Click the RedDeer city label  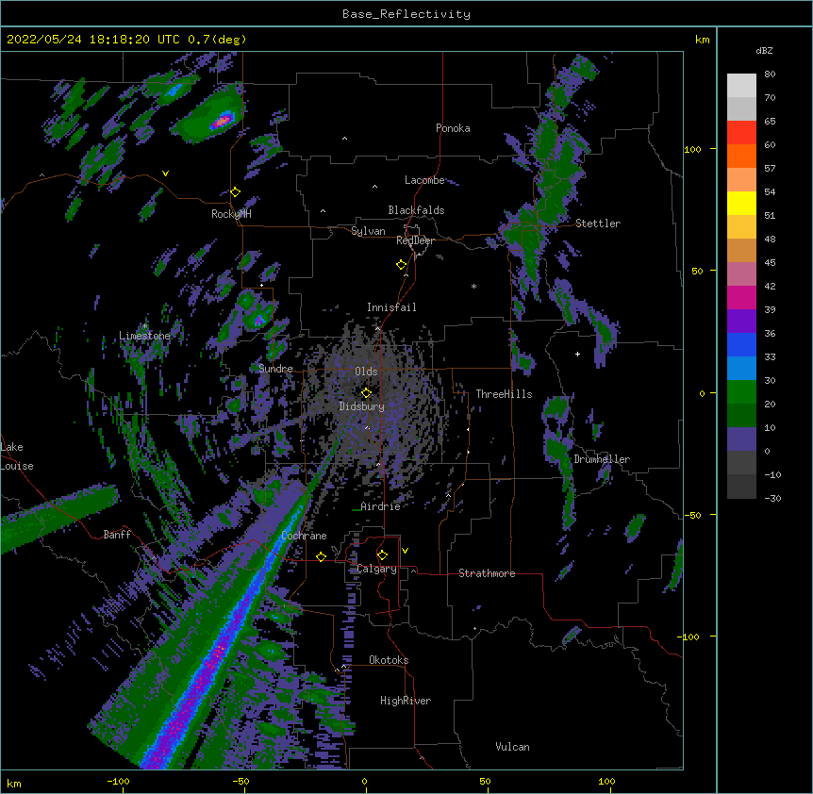point(415,240)
